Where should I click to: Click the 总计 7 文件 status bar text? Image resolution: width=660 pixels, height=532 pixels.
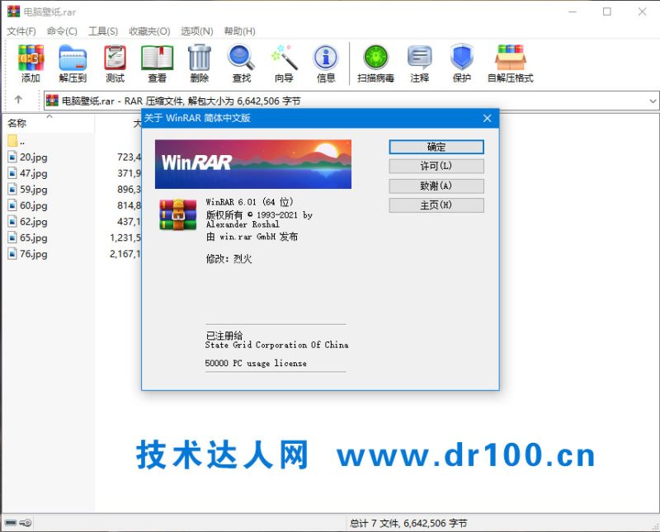(x=408, y=523)
